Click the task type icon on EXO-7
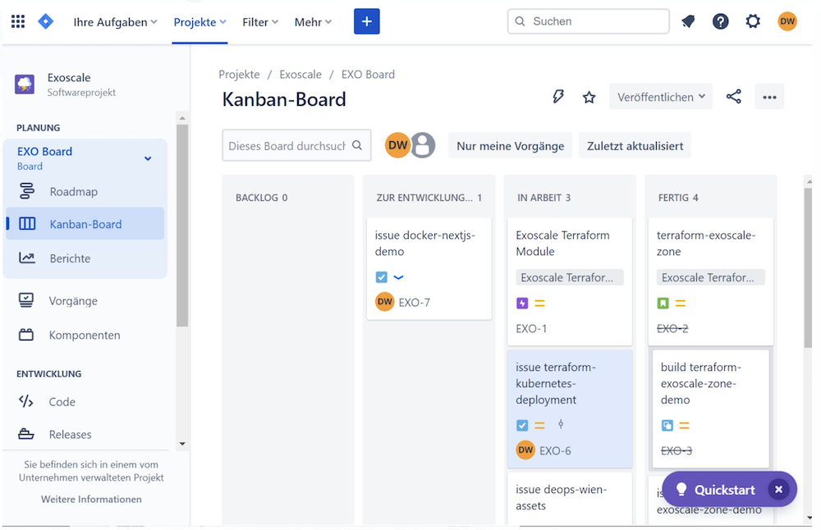The height and width of the screenshot is (530, 821). click(x=381, y=276)
